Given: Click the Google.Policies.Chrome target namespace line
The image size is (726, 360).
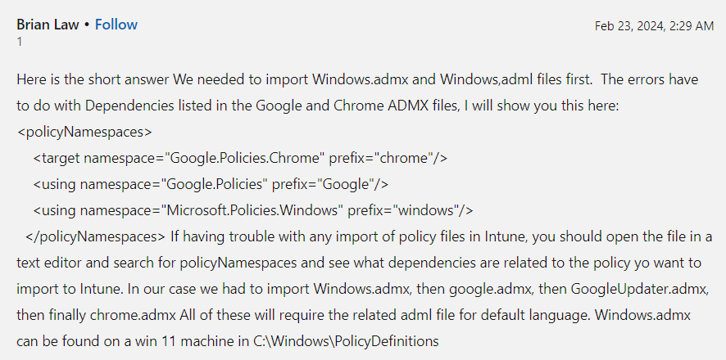Looking at the screenshot, I should tap(240, 159).
